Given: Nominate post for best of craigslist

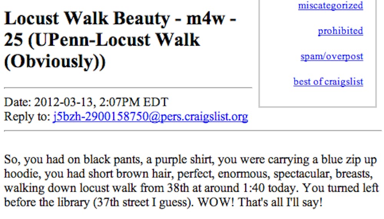Looking at the screenshot, I should 328,82.
